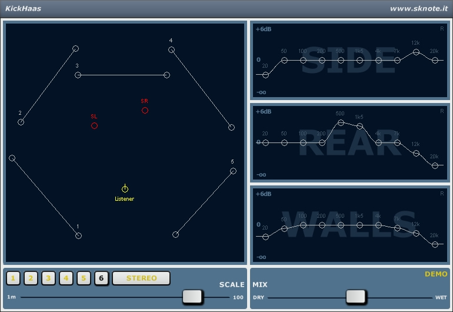Choose preset 3 button
The width and height of the screenshot is (453, 312).
coord(48,278)
